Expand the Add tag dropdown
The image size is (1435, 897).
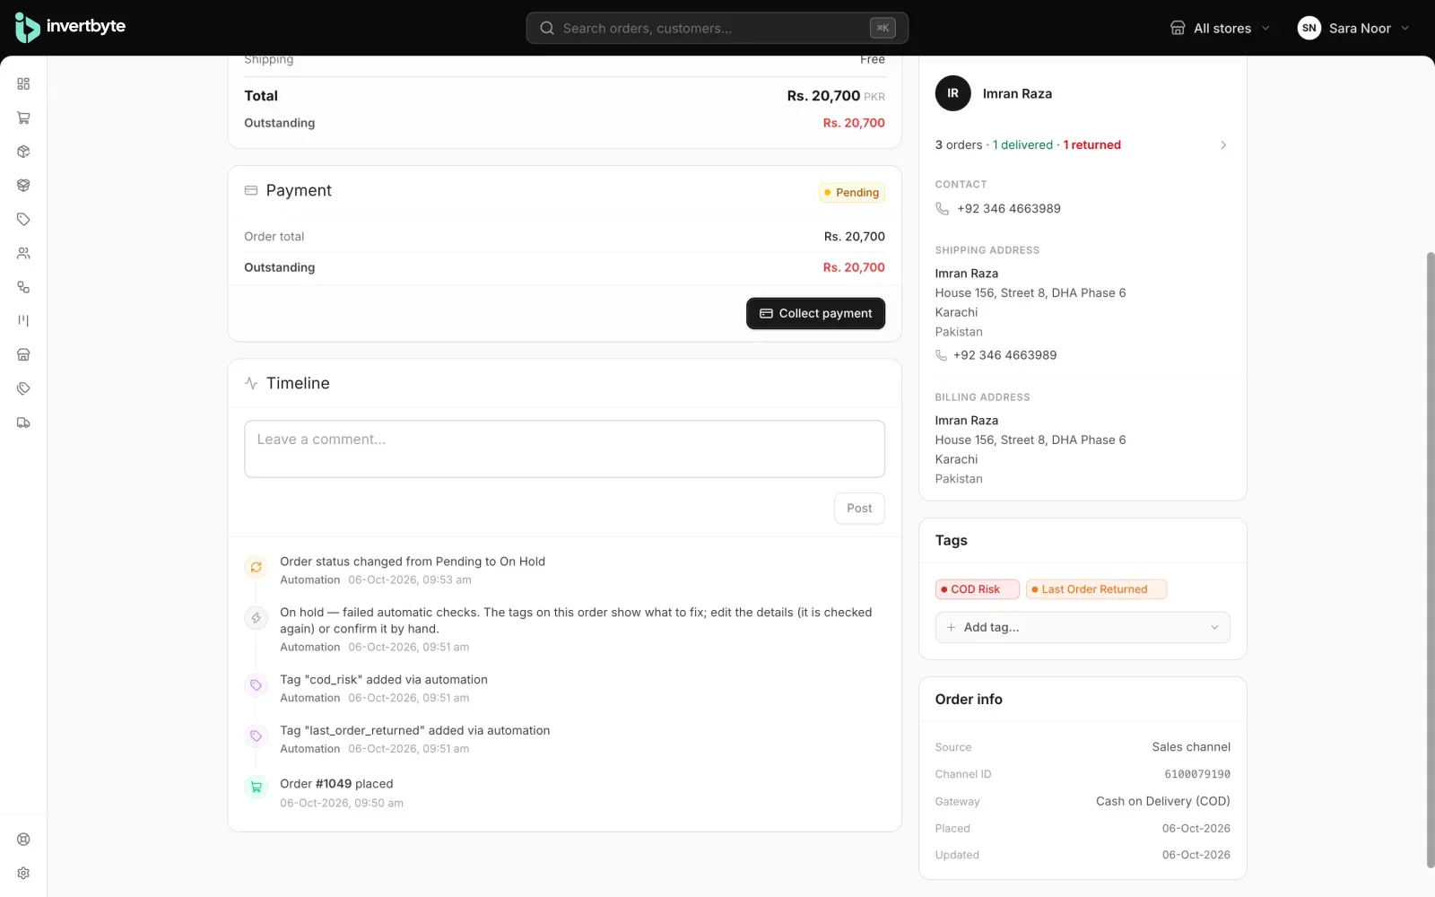[1083, 627]
